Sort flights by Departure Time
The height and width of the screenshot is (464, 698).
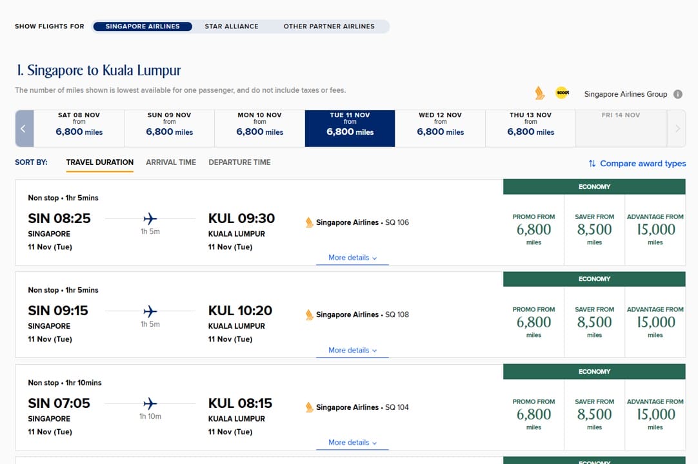click(239, 162)
